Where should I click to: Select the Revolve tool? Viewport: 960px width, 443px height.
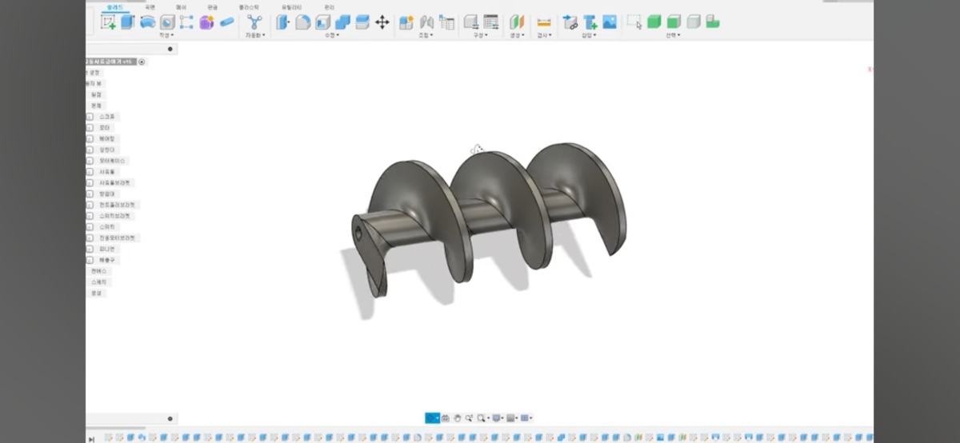tap(147, 22)
